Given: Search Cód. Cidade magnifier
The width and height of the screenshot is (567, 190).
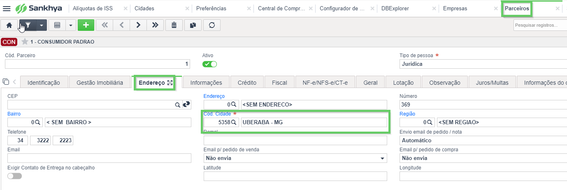Looking at the screenshot, I should (x=233, y=123).
